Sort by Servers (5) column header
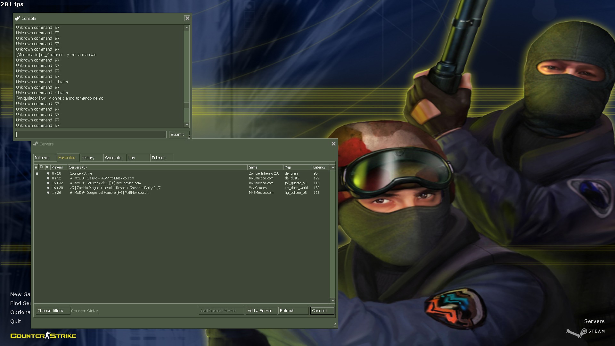 coord(158,167)
